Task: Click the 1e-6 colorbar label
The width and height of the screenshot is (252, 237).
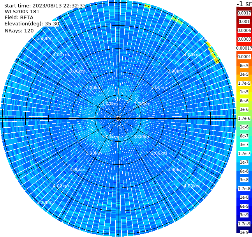Action: (x=244, y=127)
